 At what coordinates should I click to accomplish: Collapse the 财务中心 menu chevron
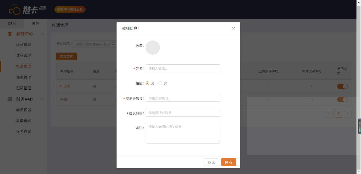tap(42, 99)
